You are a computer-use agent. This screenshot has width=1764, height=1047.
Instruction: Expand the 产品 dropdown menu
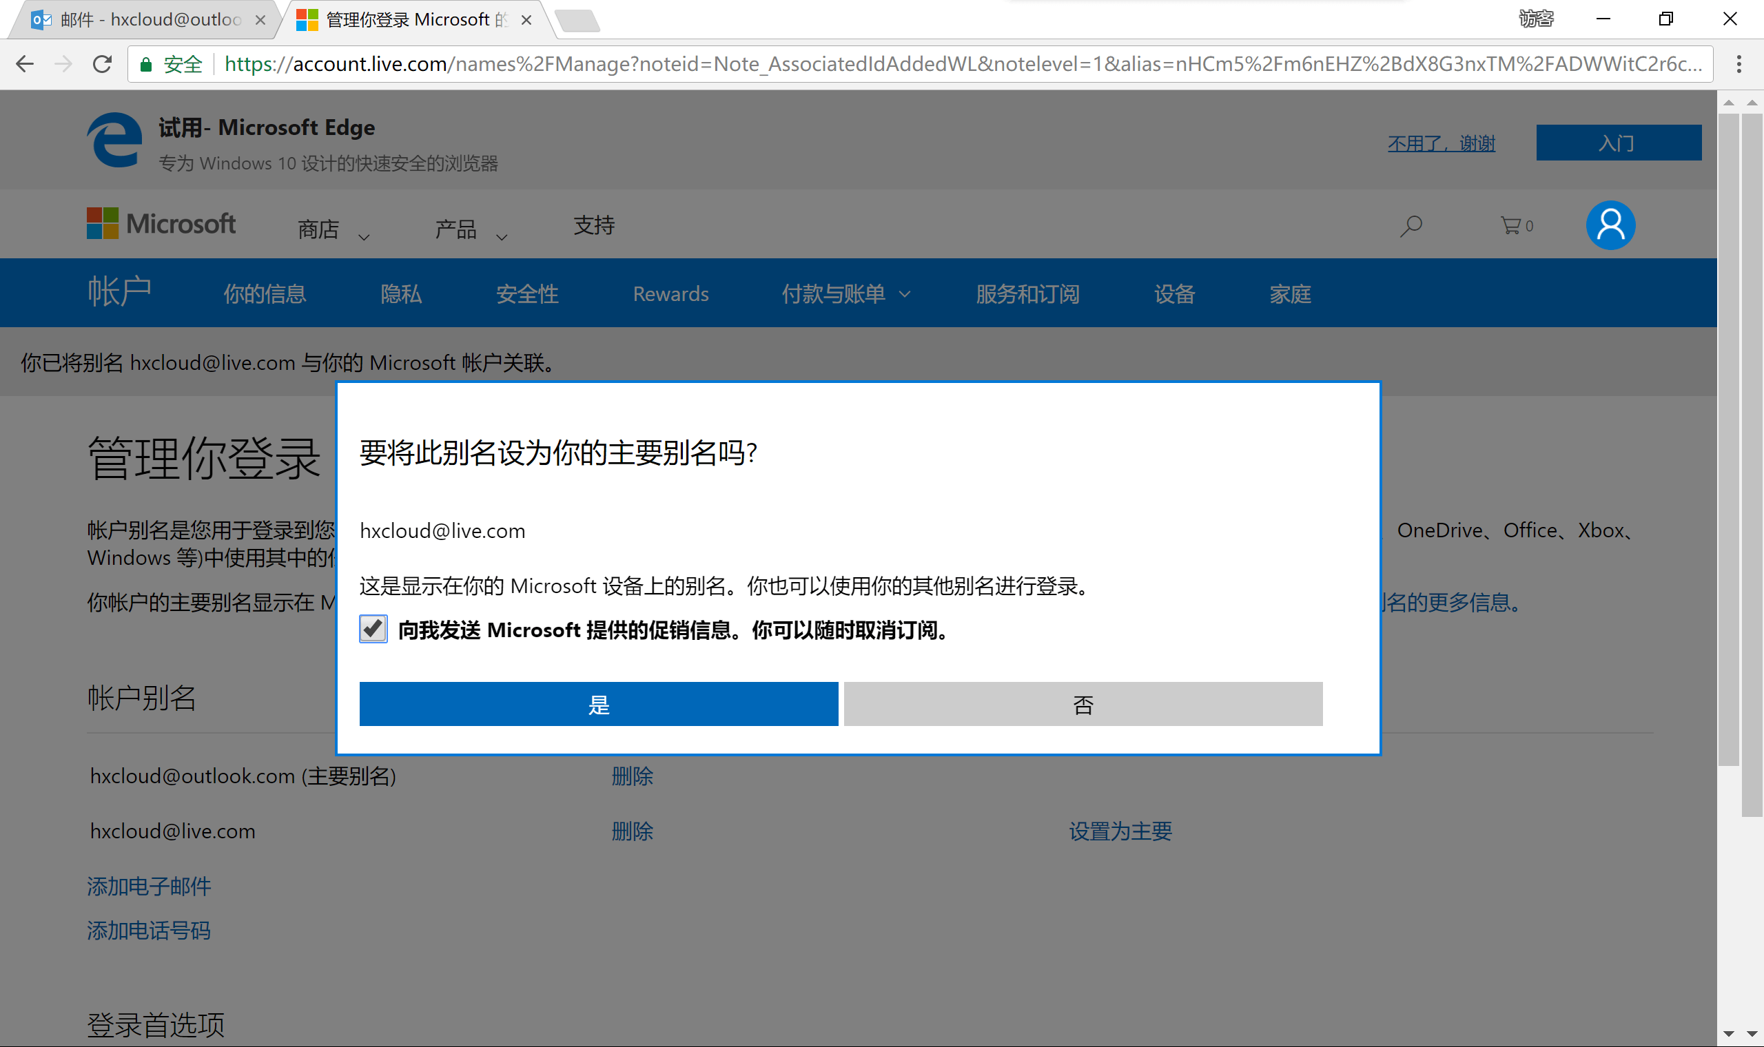pyautogui.click(x=471, y=229)
